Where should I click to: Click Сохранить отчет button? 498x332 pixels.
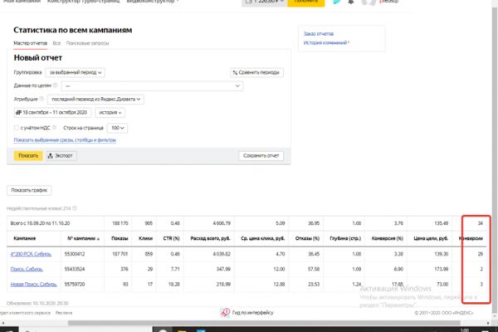(261, 156)
